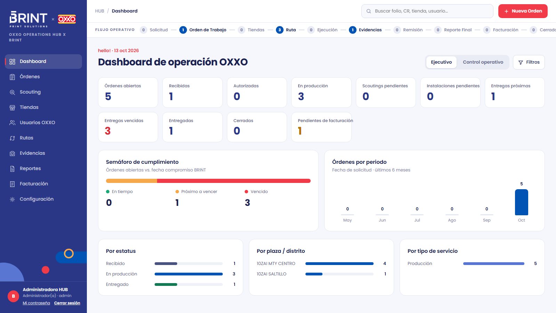This screenshot has height=313, width=556.
Task: Select the Evidencias flow step
Action: (365, 30)
